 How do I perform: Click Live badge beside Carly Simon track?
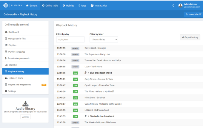tap(75, 79)
